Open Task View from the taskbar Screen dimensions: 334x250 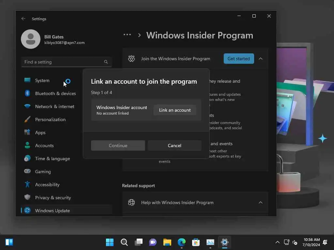(x=138, y=242)
